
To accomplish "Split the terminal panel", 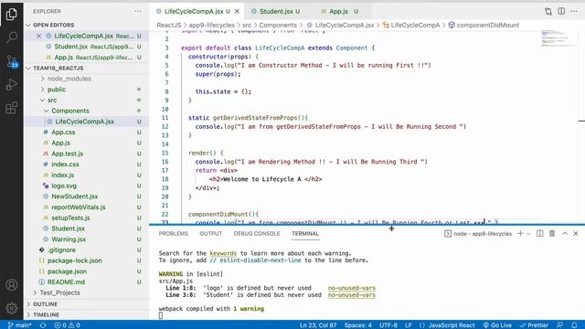I will pyautogui.click(x=540, y=234).
